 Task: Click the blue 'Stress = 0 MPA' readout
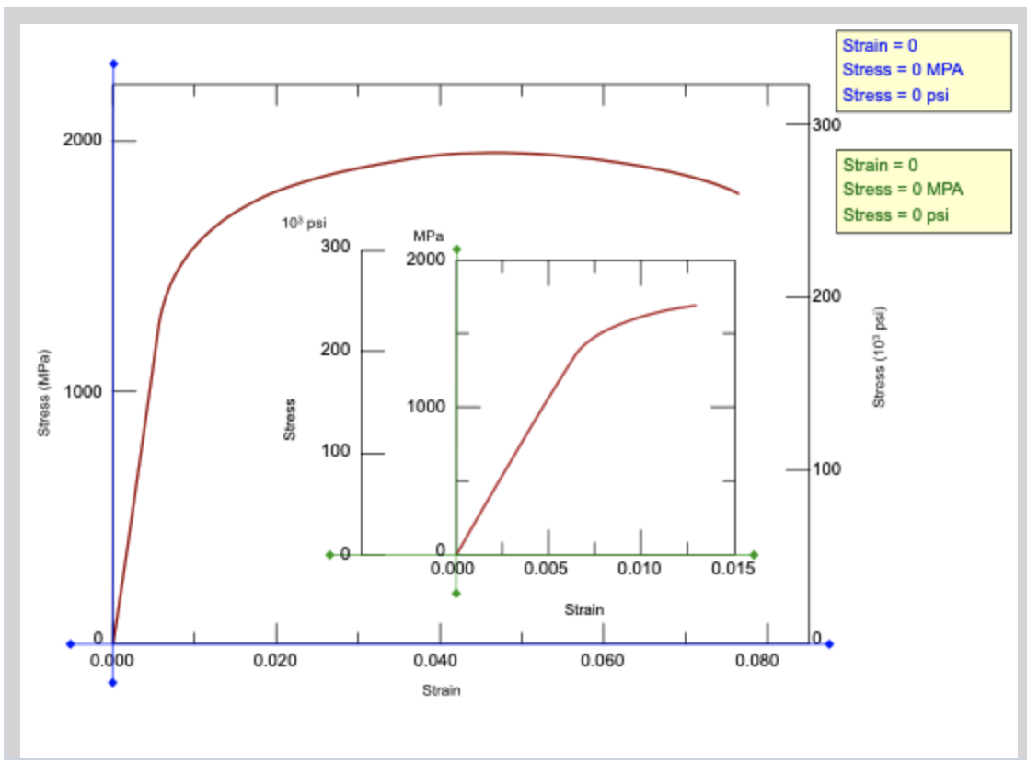(903, 69)
